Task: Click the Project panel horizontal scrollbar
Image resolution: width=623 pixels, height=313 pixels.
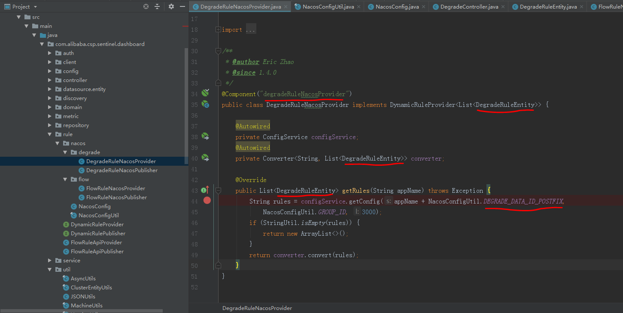Action: click(82, 310)
